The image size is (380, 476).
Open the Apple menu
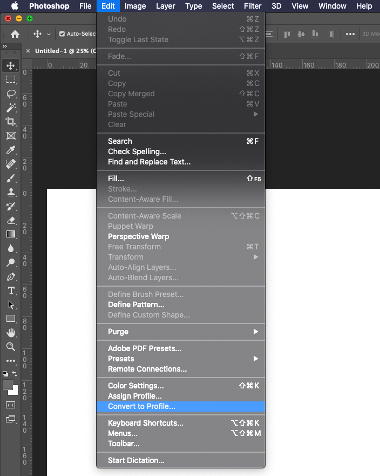[15, 6]
